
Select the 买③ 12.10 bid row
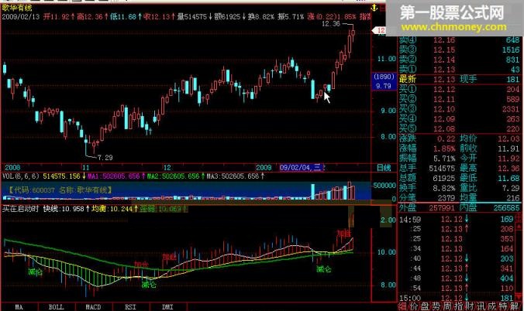(460, 109)
